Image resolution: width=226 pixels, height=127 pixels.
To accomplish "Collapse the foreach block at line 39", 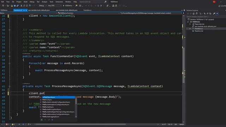I will click(10, 64).
